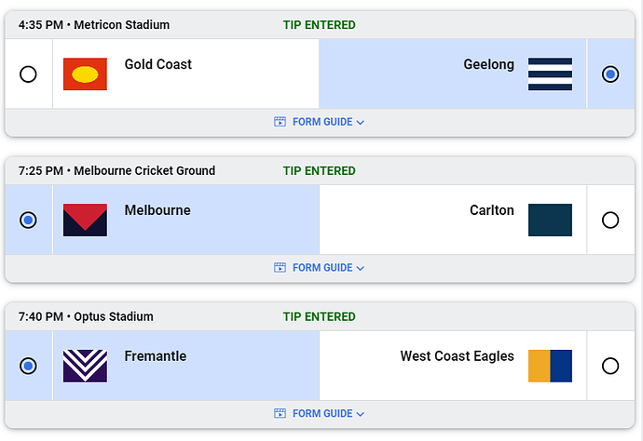Image resolution: width=643 pixels, height=441 pixels.
Task: Select Gold Coast radio button
Action: 28,74
